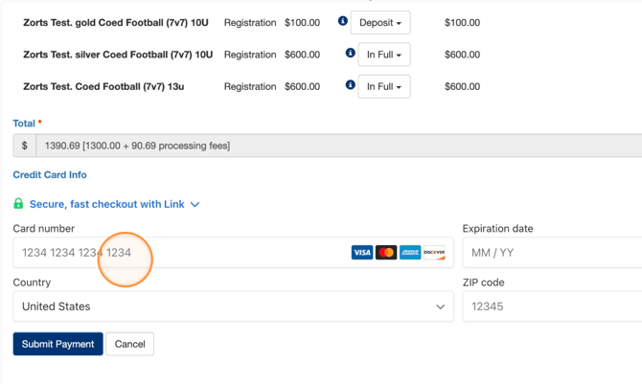Click info icon for silver Coed Football 10U
The height and width of the screenshot is (384, 642).
(350, 54)
